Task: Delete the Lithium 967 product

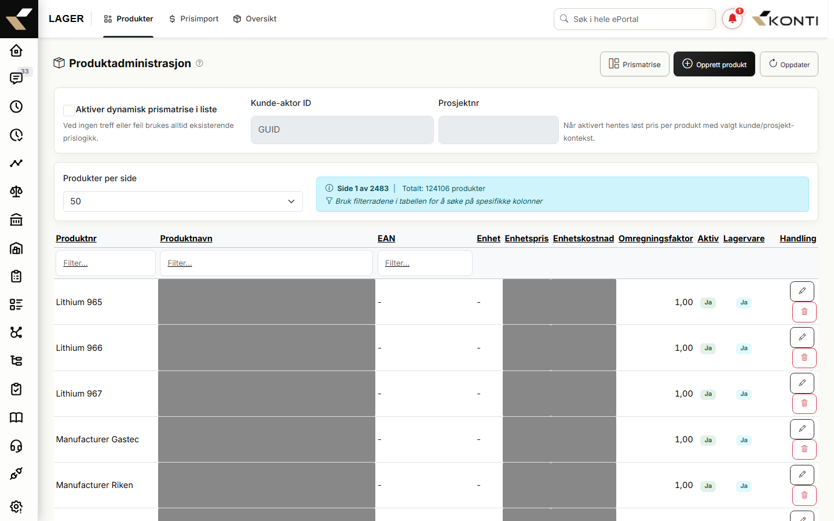Action: point(804,403)
